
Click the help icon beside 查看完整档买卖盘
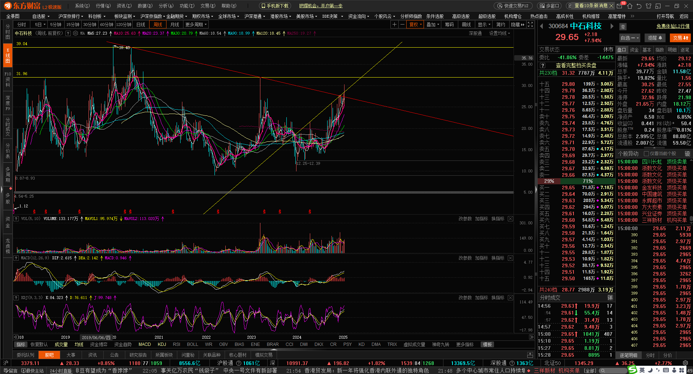[x=542, y=65]
